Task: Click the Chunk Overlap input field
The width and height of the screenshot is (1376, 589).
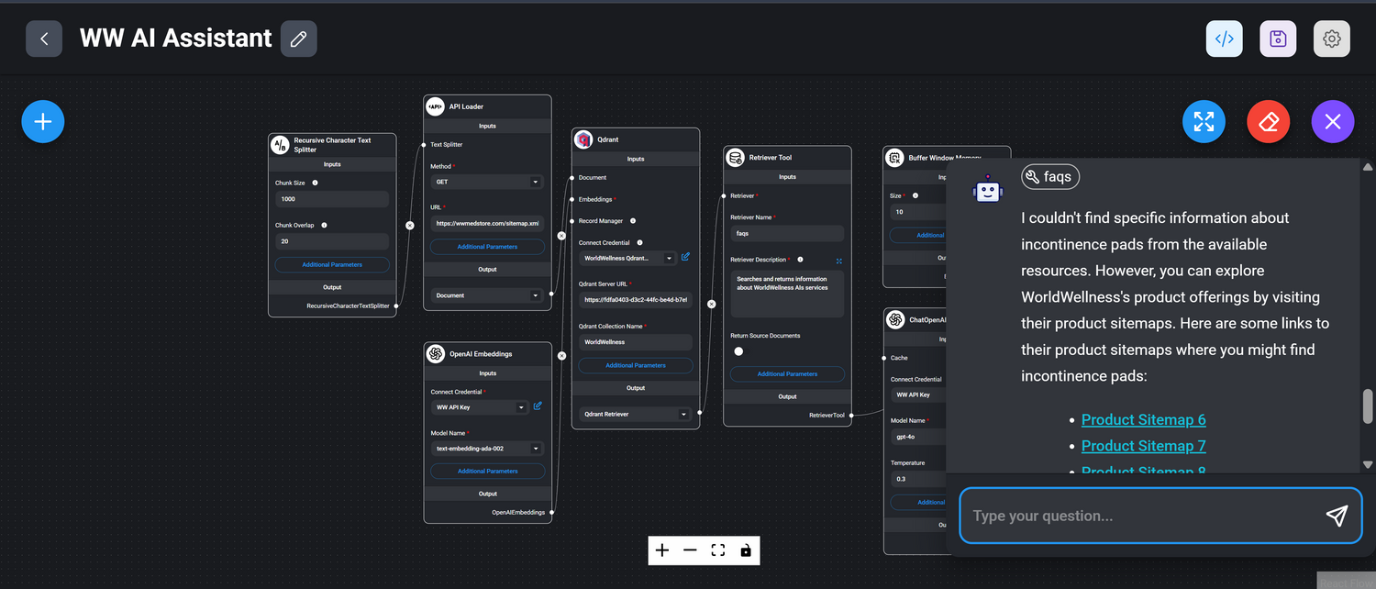Action: point(332,241)
